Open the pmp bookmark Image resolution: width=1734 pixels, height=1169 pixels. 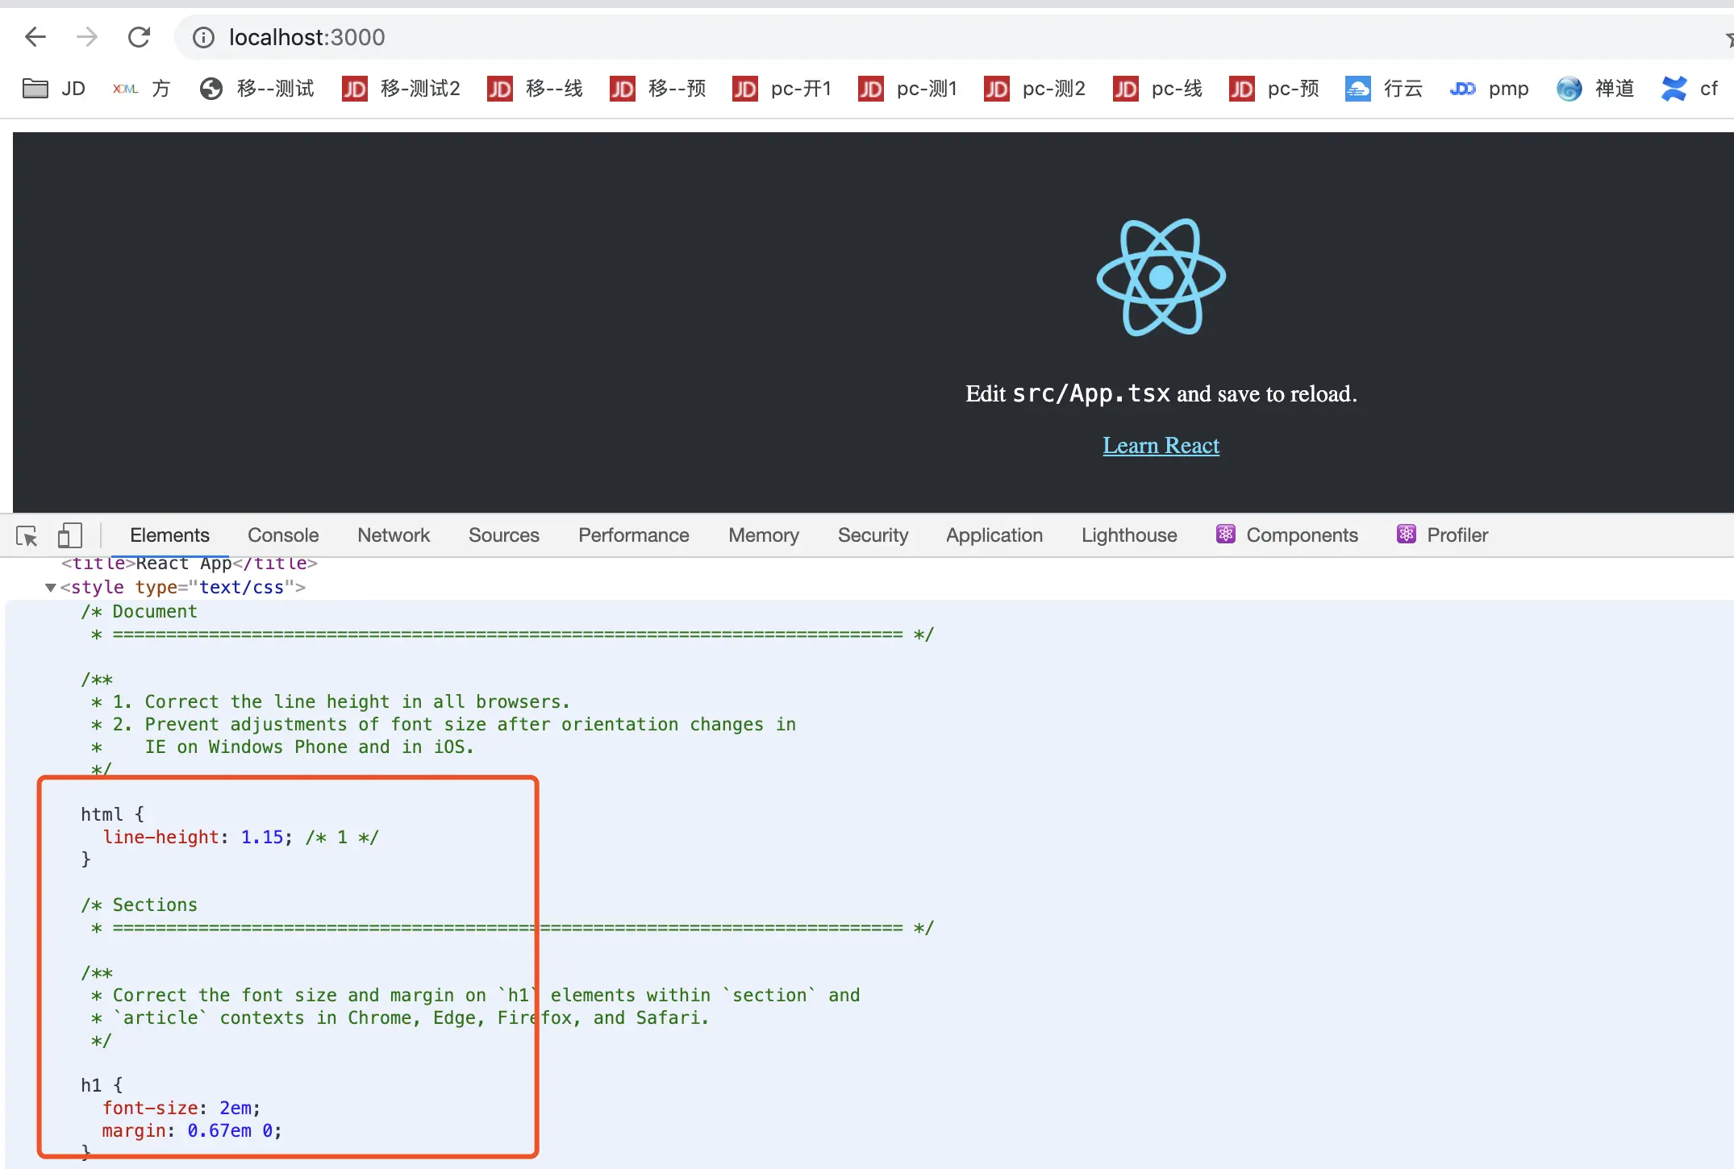1489,89
